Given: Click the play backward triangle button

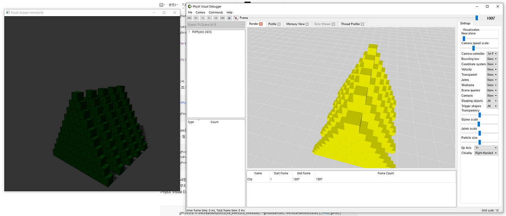Looking at the screenshot, I should (x=202, y=18).
